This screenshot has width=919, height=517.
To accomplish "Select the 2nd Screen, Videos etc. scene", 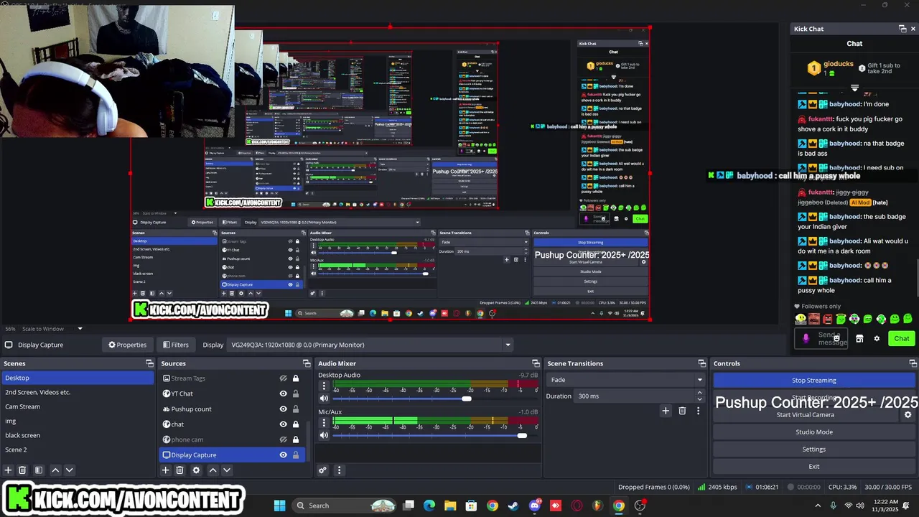I will [x=78, y=392].
